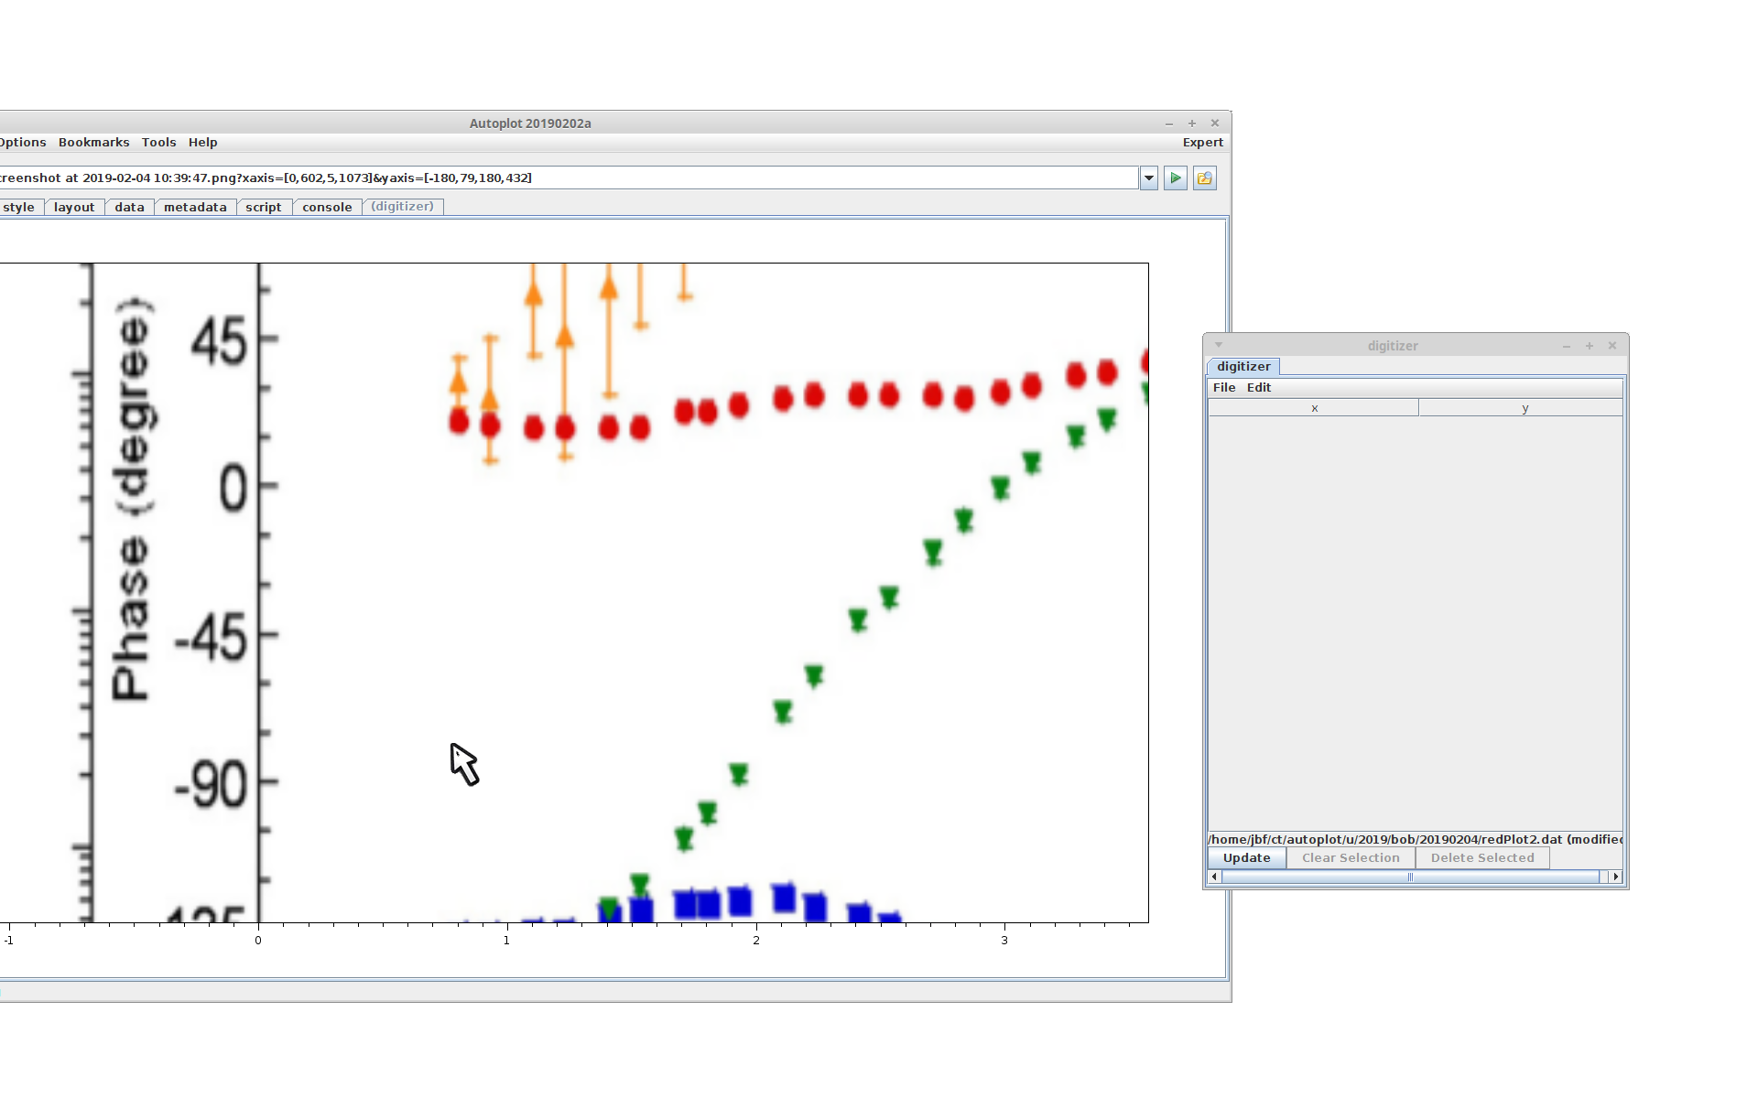Switch to the console tab
Viewport: 1758px width, 1098px height.
point(327,208)
